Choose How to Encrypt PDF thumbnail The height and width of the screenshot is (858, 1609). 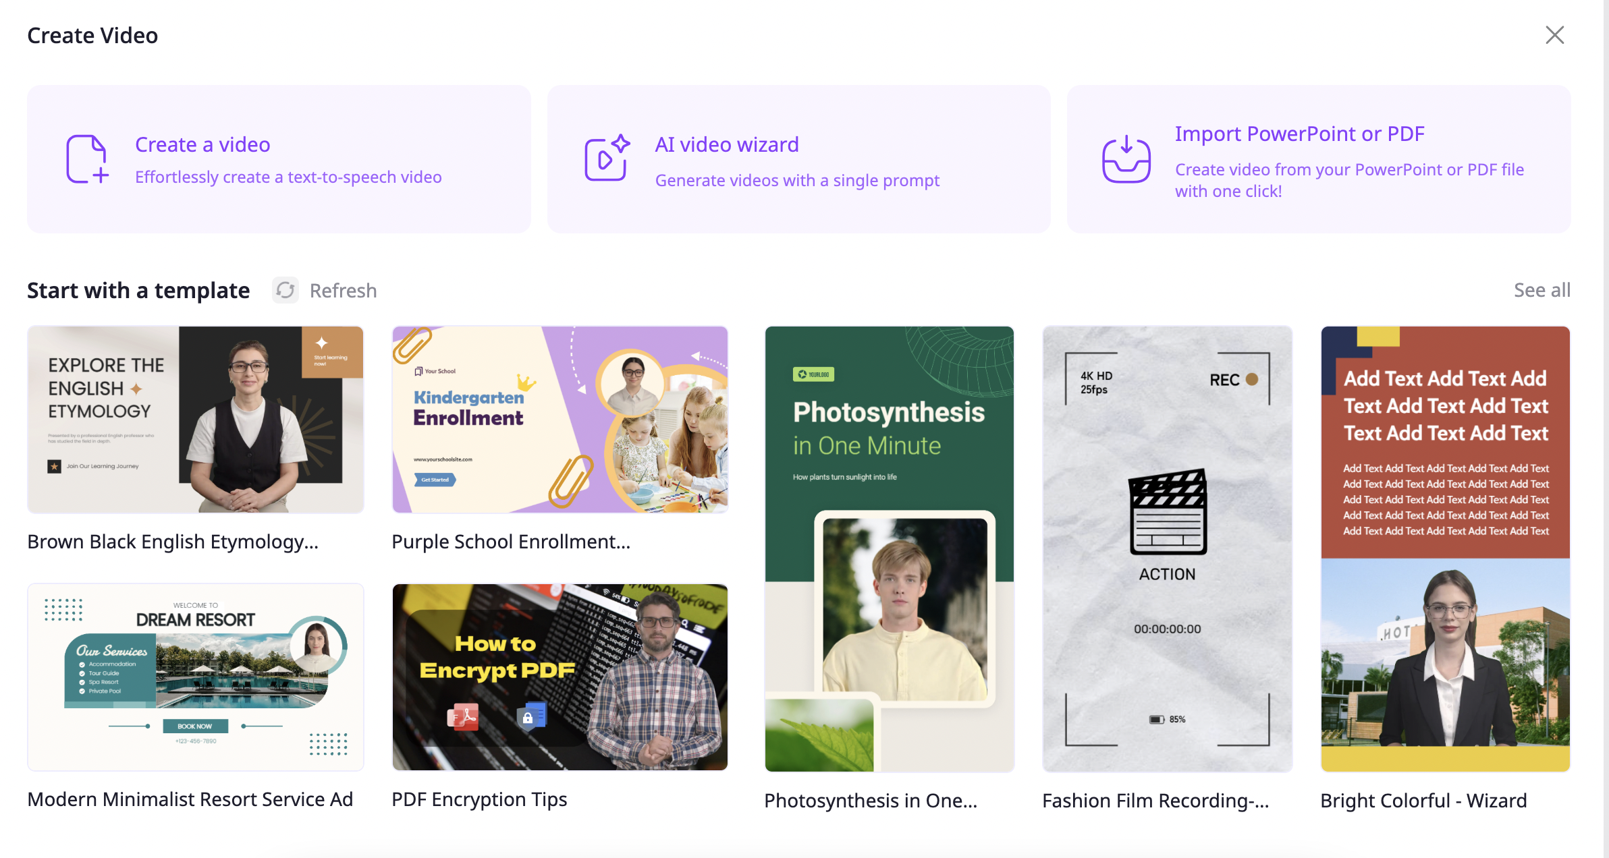click(x=560, y=677)
